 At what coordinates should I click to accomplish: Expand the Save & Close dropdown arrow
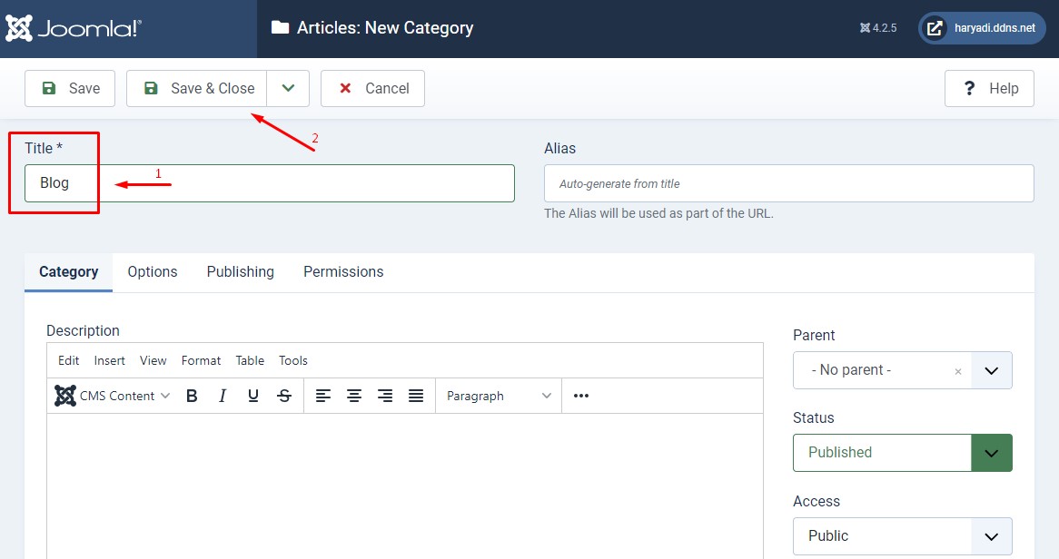[288, 88]
